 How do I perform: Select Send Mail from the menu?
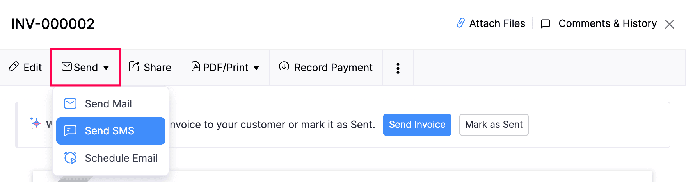(108, 104)
